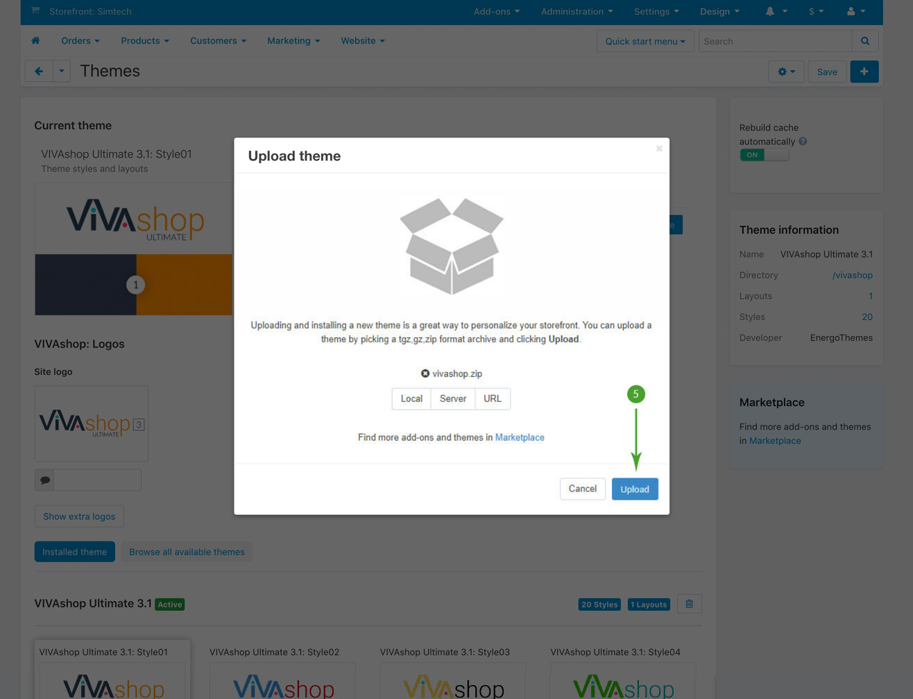
Task: Choose Local file source
Action: [411, 398]
